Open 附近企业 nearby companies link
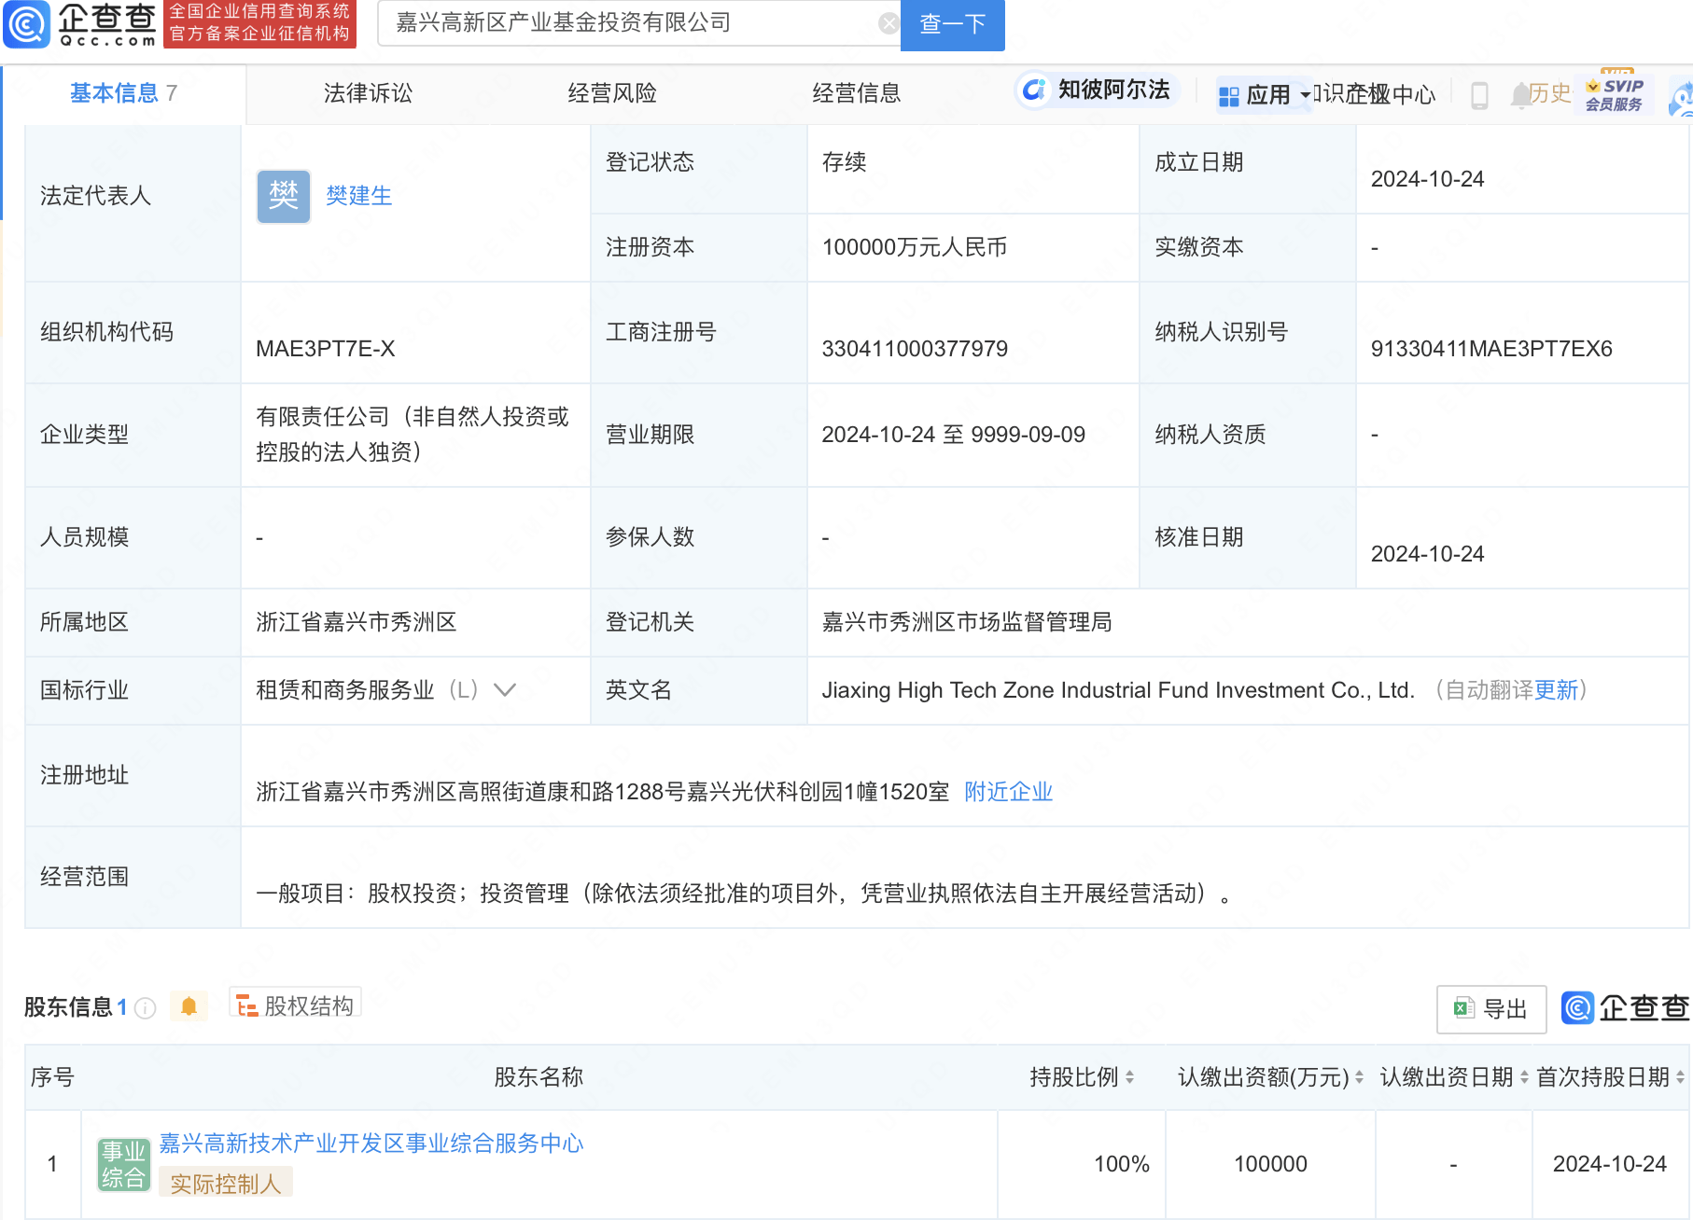 1008,792
